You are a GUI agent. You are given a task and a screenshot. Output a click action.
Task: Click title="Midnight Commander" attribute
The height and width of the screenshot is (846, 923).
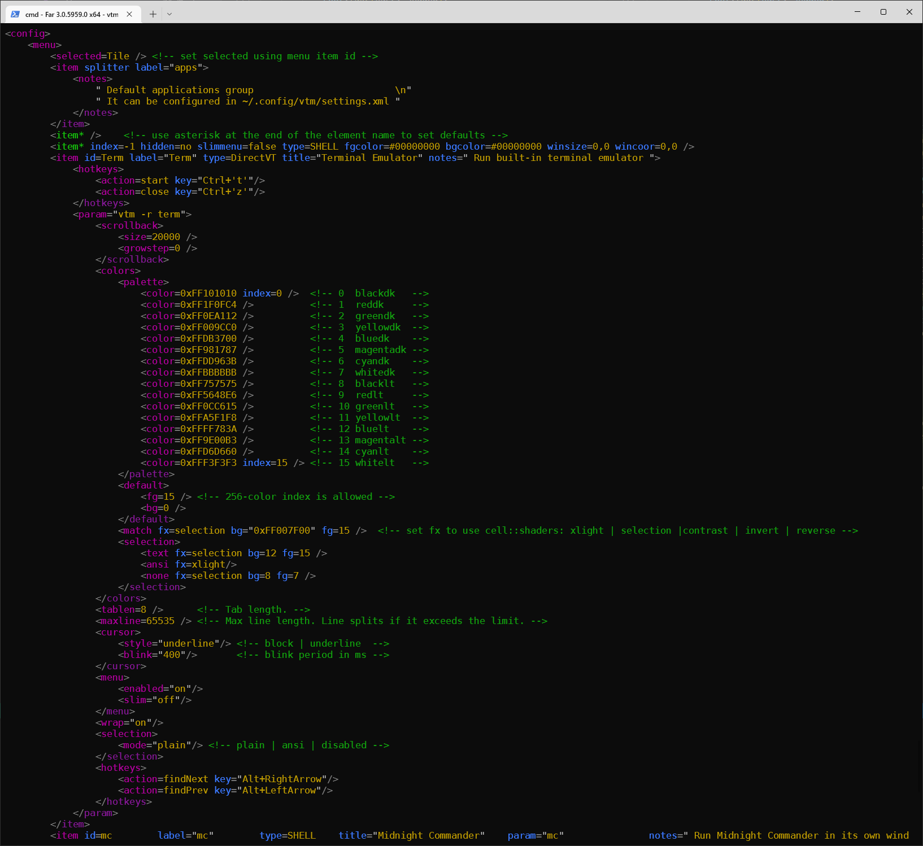(412, 836)
